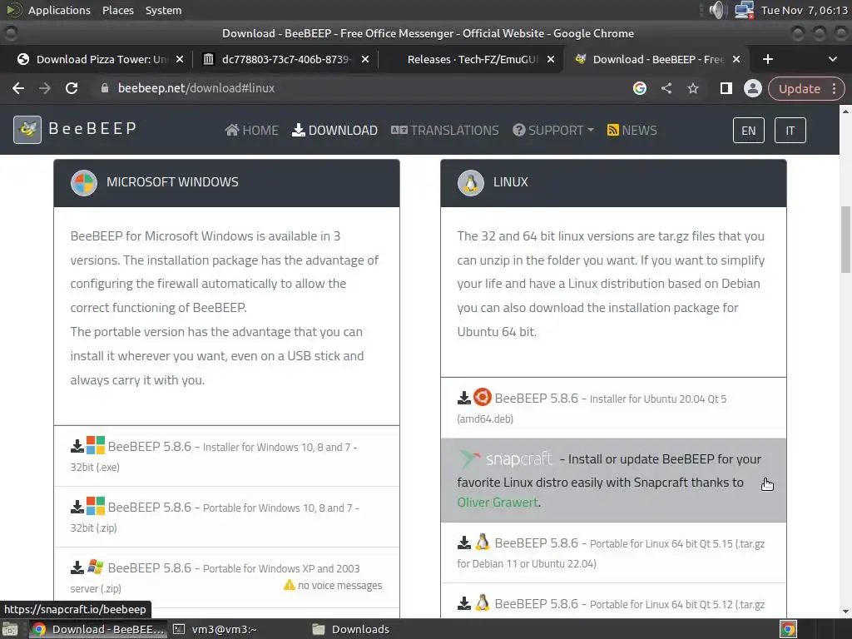Click the page vertical scrollbar thumb
Image resolution: width=852 pixels, height=639 pixels.
click(845, 240)
